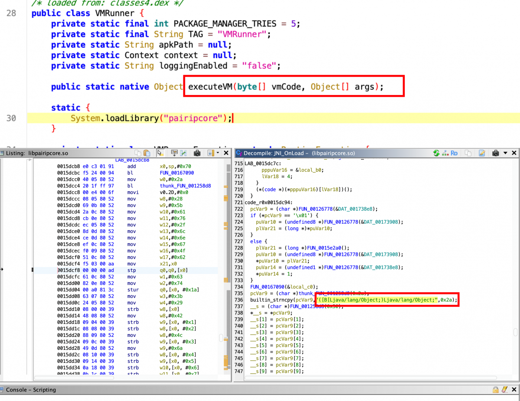Image resolution: width=520 pixels, height=401 pixels.
Task: Re-decompile the JNI_OnLoad function
Action: (436, 153)
